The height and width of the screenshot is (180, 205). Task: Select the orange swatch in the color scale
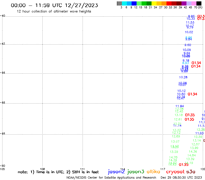pos(164,3)
